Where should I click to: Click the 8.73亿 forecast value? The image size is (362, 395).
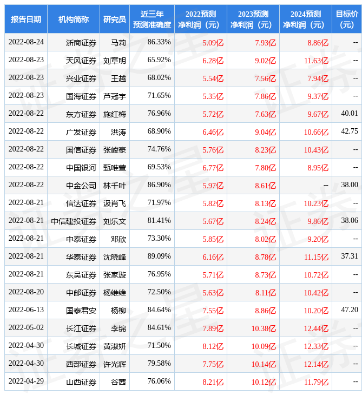click(x=265, y=275)
